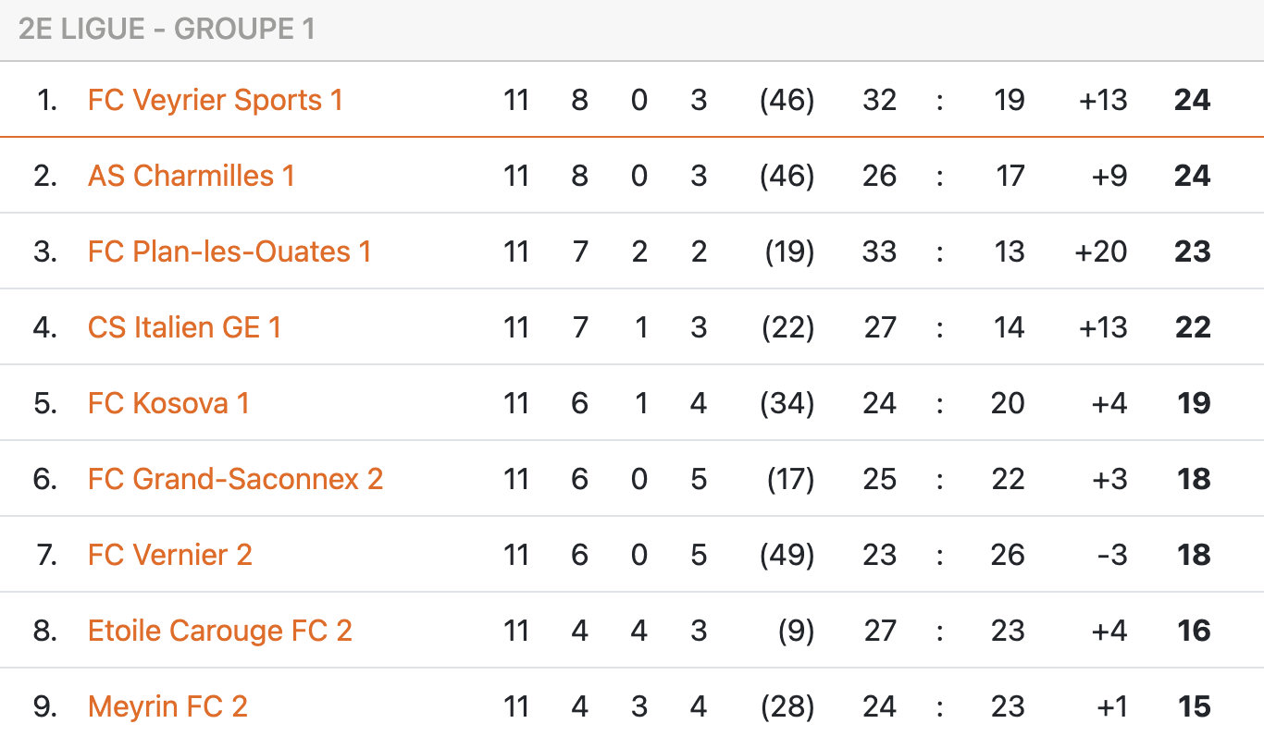Click FC Veyrier Sports points total 24
The height and width of the screenshot is (736, 1264).
[x=1192, y=100]
